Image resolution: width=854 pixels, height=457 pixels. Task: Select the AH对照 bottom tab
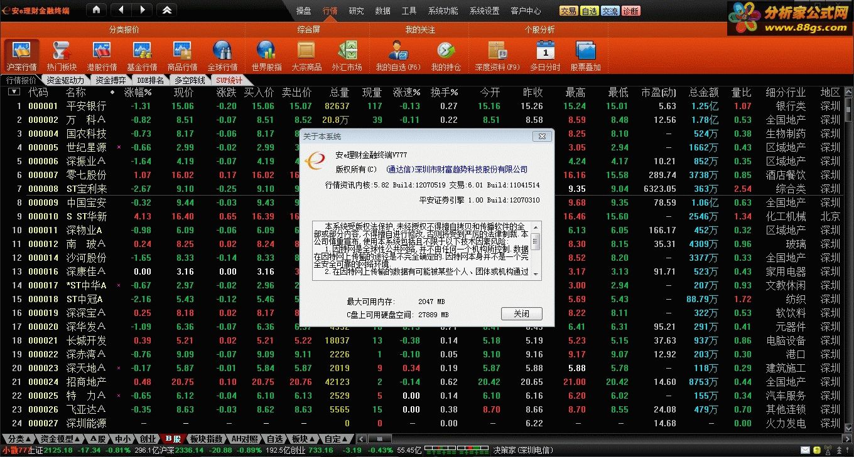pyautogui.click(x=245, y=439)
